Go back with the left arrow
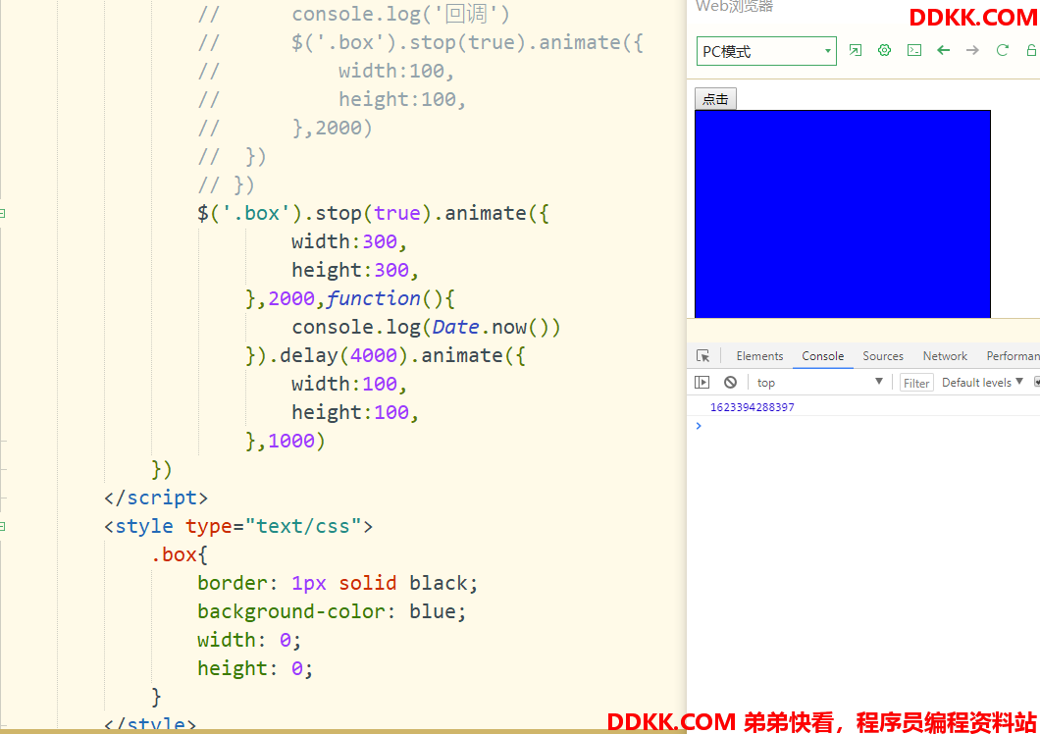The image size is (1040, 734). (943, 50)
